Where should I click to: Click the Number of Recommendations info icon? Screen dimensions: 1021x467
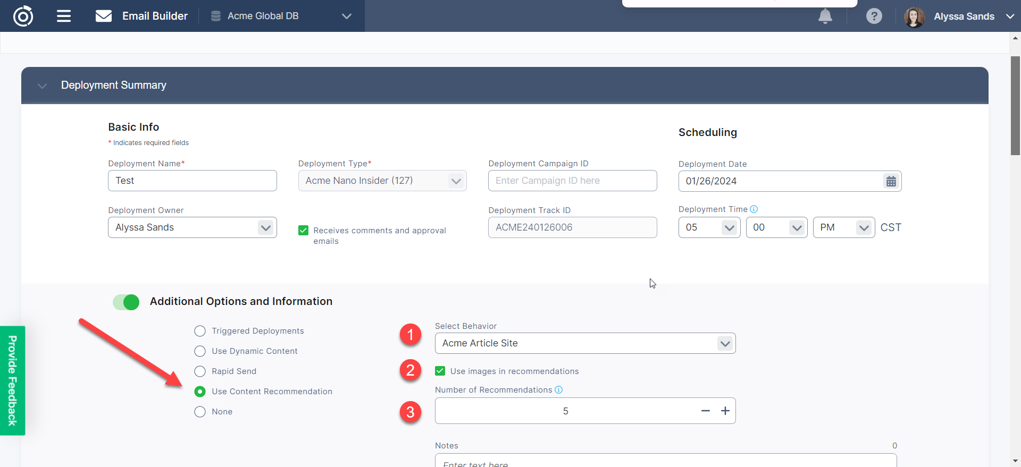(x=558, y=390)
